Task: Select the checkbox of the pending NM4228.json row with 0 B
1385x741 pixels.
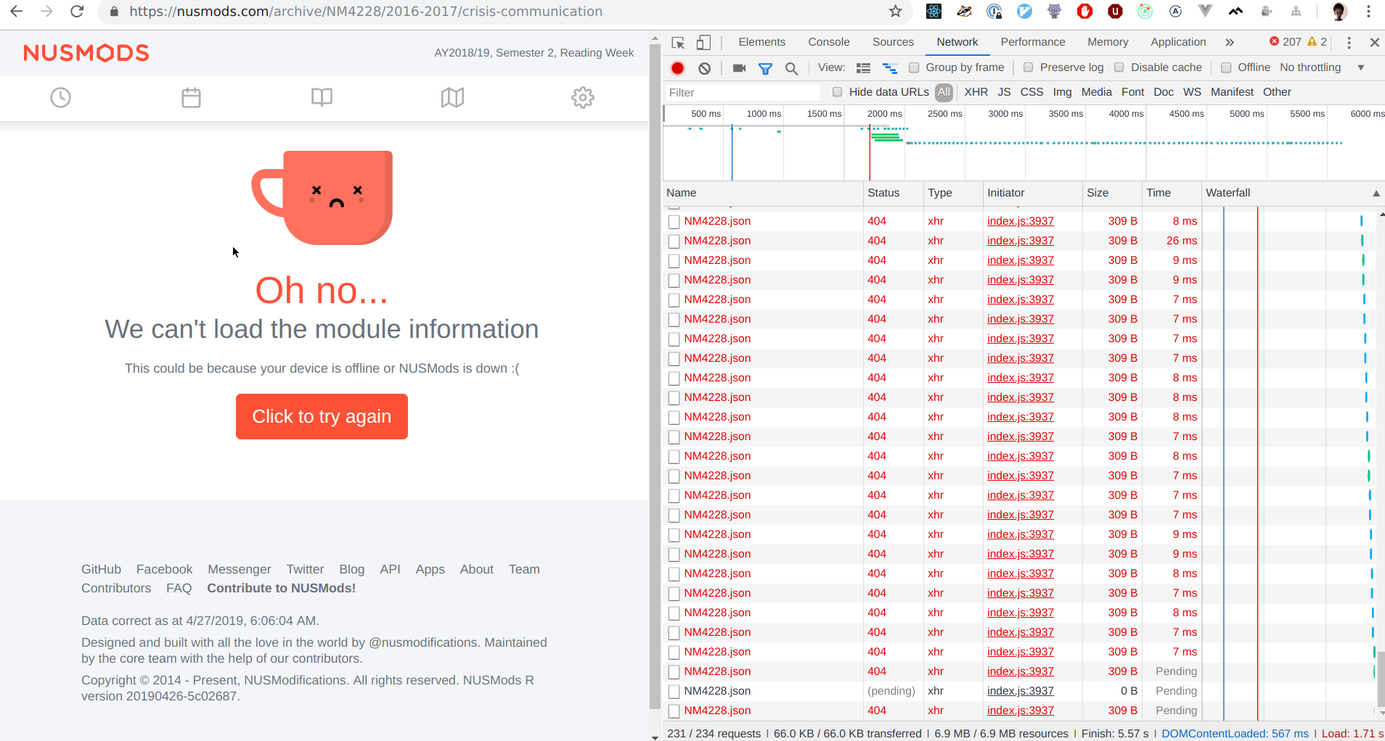Action: pyautogui.click(x=674, y=692)
